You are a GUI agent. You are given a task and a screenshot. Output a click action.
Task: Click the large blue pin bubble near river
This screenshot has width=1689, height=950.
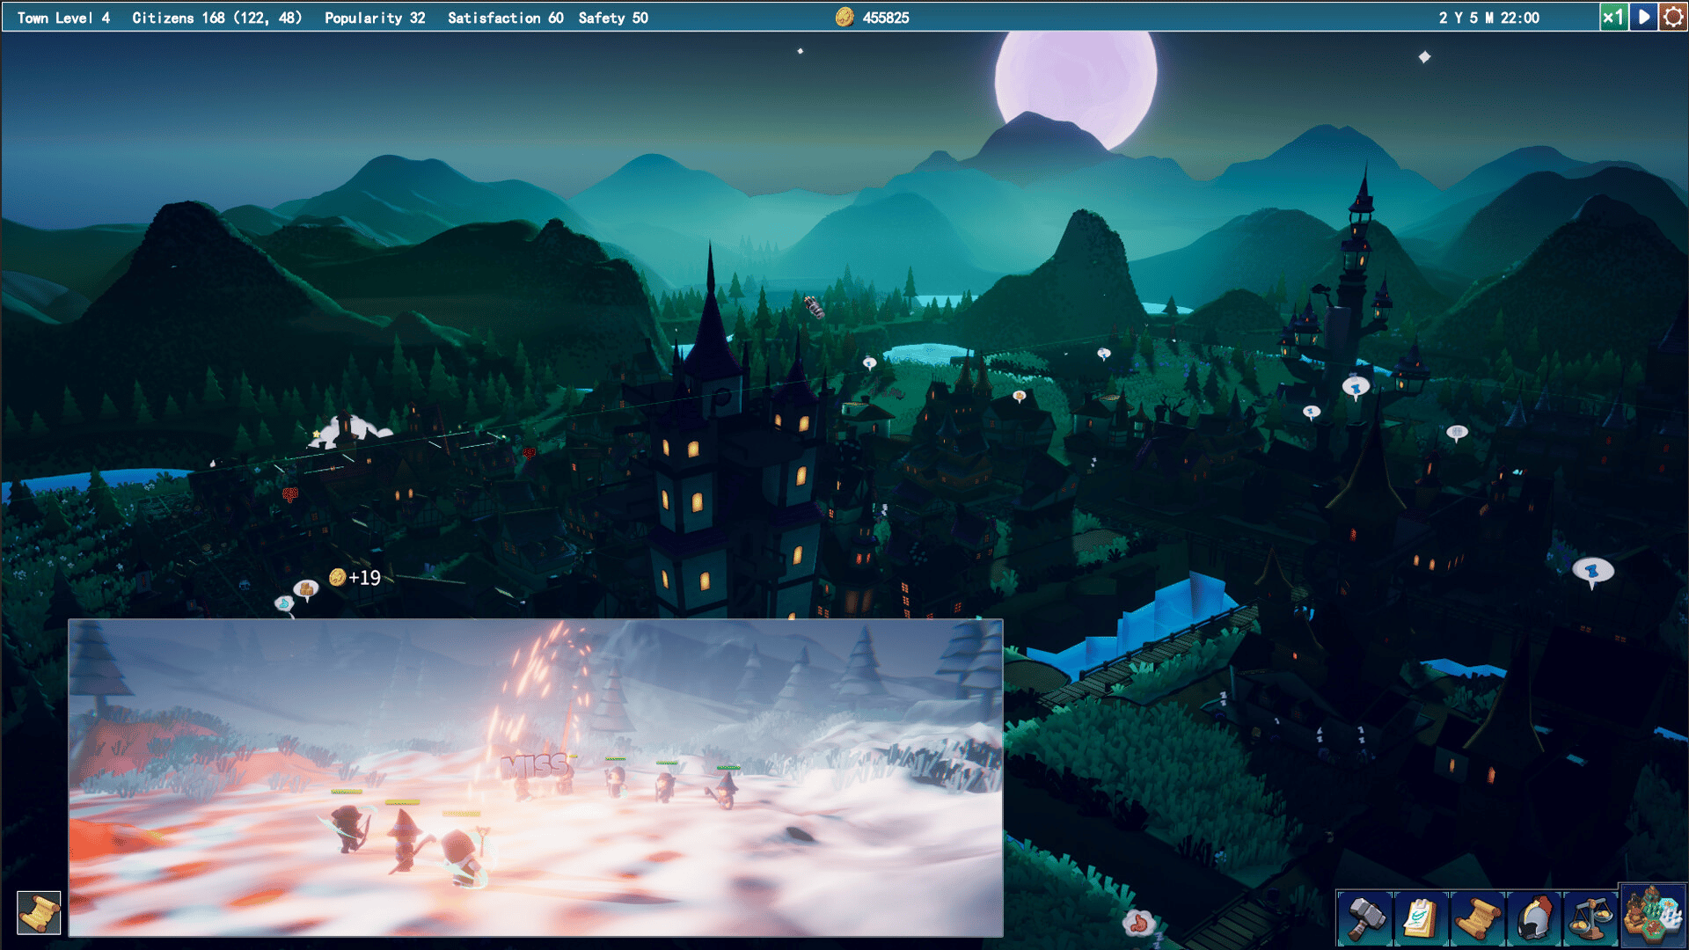tap(1592, 572)
